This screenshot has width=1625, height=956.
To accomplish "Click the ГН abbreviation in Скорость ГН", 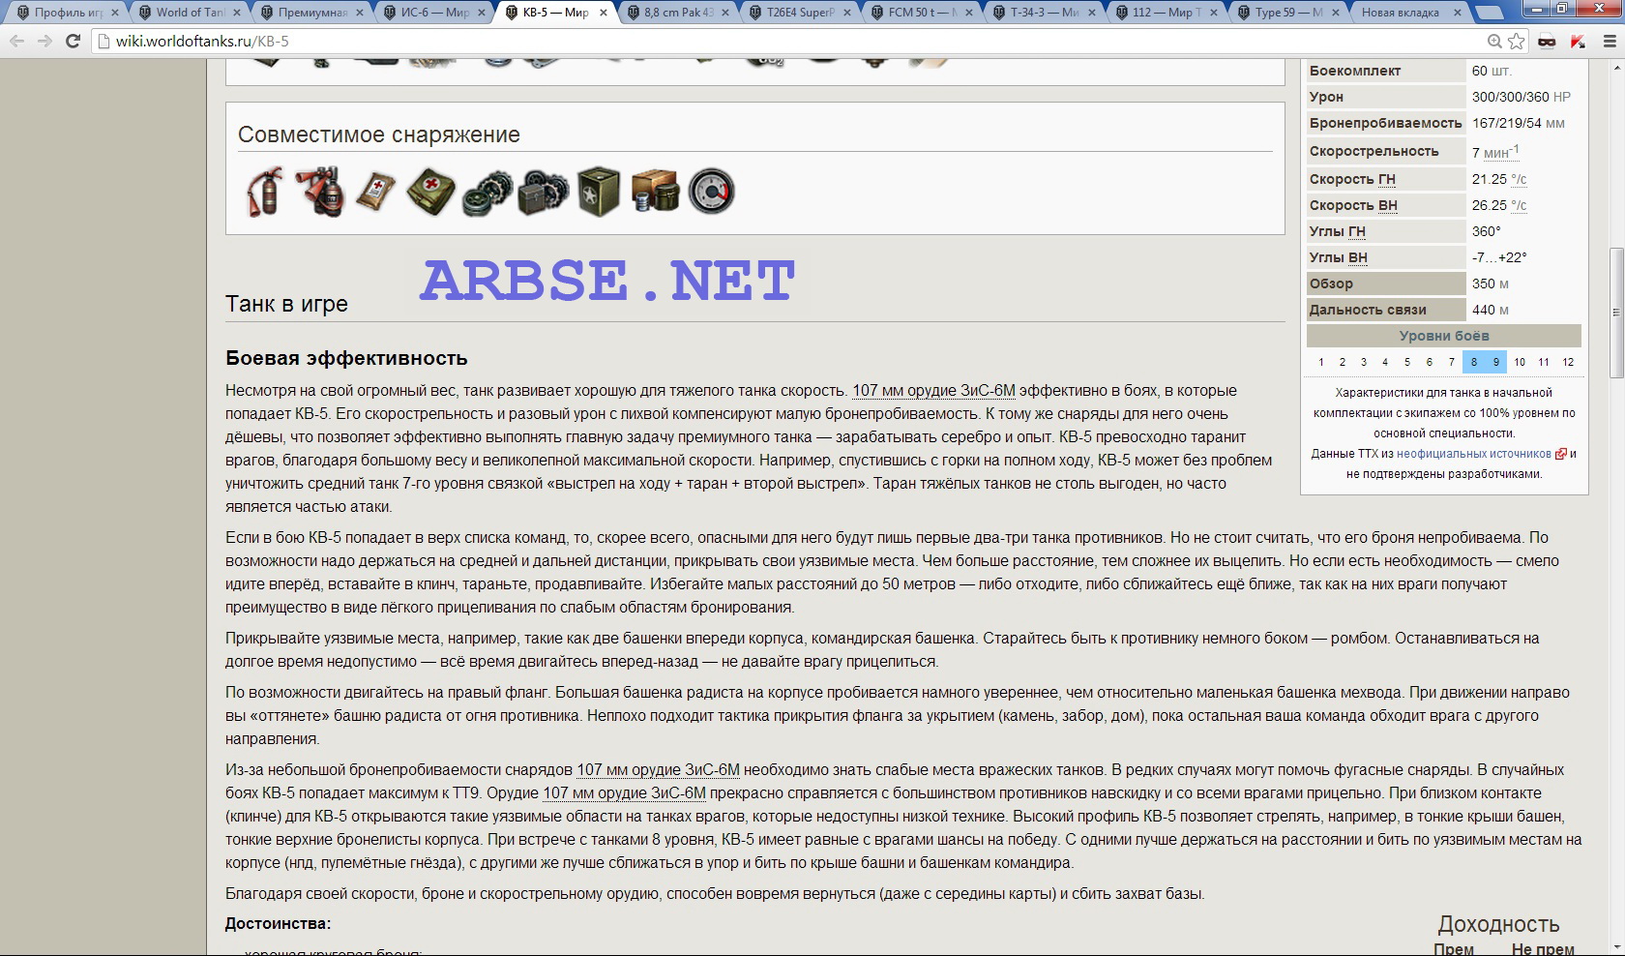I will click(1386, 179).
